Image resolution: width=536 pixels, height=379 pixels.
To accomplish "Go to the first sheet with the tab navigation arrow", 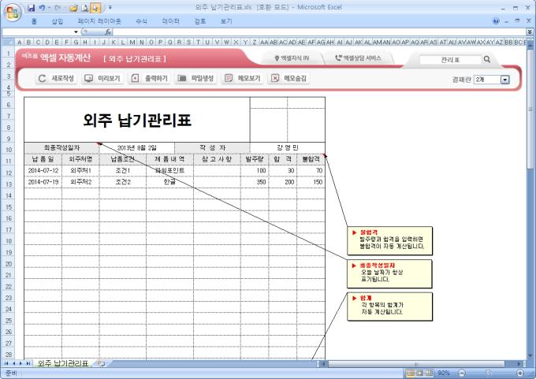I will point(6,363).
